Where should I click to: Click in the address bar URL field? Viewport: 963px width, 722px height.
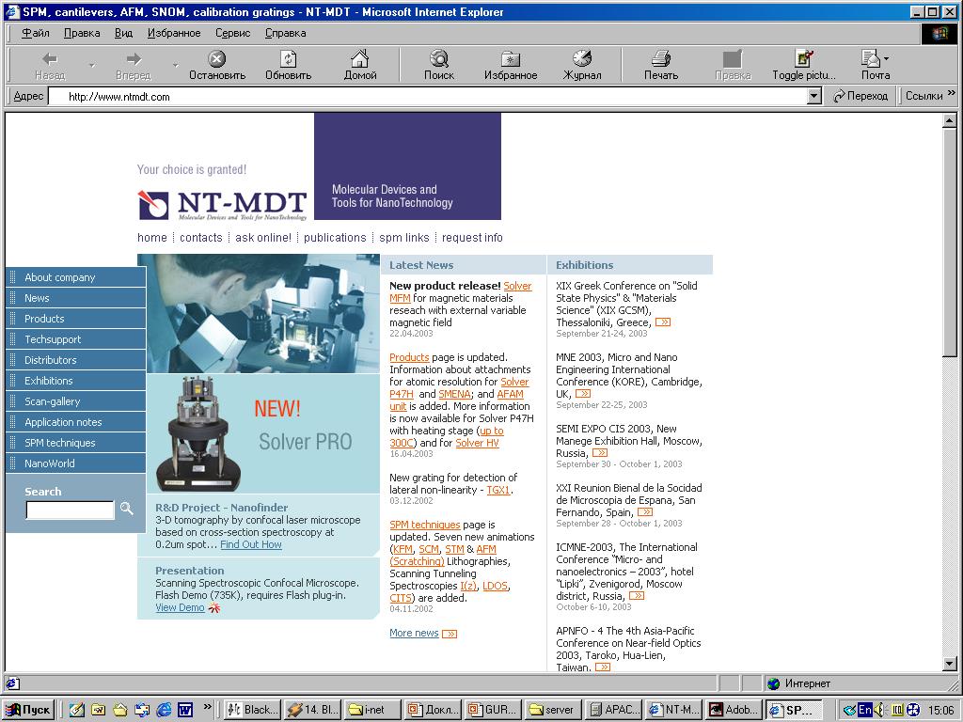pyautogui.click(x=429, y=97)
